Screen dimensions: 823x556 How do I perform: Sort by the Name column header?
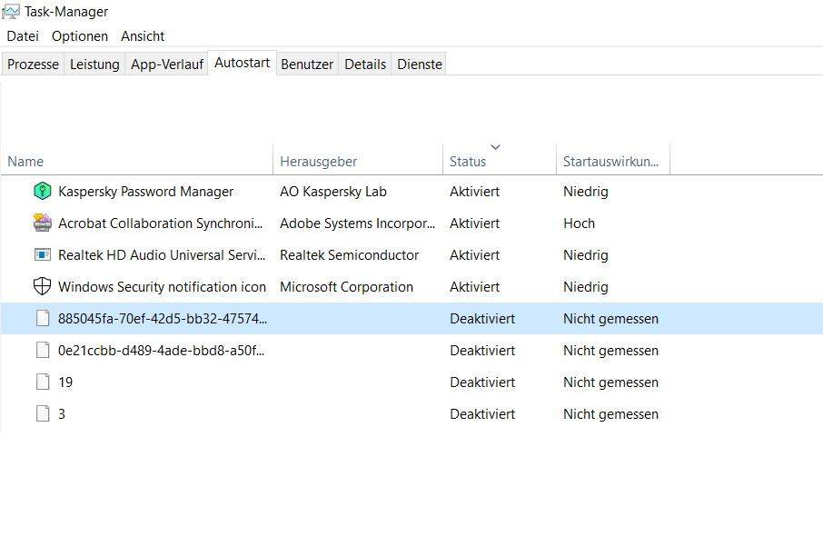click(x=136, y=161)
